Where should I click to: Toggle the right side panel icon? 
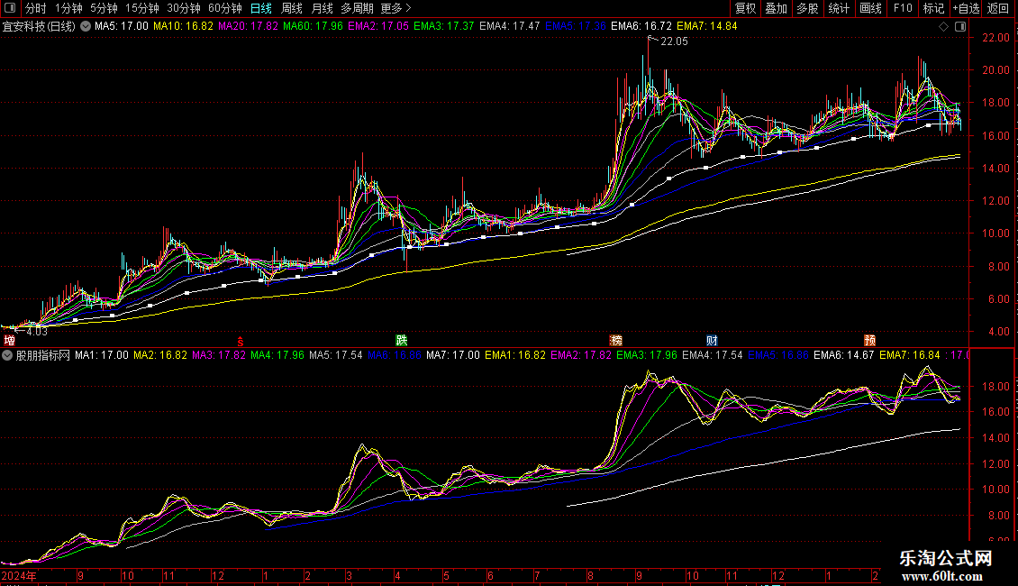[961, 27]
